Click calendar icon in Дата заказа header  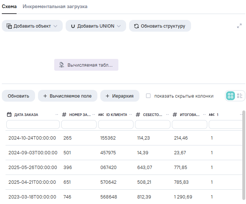point(10,115)
